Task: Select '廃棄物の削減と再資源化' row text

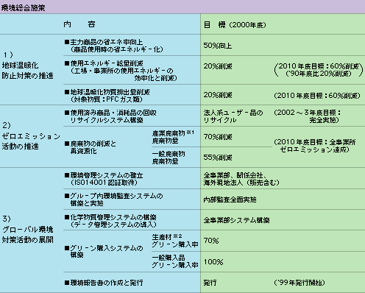Action: (91, 147)
